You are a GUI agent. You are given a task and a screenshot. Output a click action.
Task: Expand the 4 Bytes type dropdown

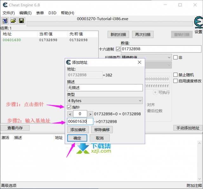[105, 101]
